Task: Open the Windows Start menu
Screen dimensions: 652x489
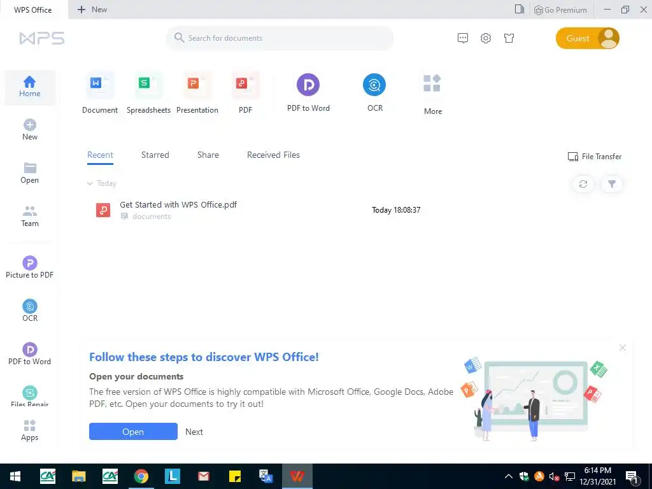Action: tap(15, 476)
